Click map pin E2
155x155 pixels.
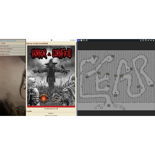[152, 86]
